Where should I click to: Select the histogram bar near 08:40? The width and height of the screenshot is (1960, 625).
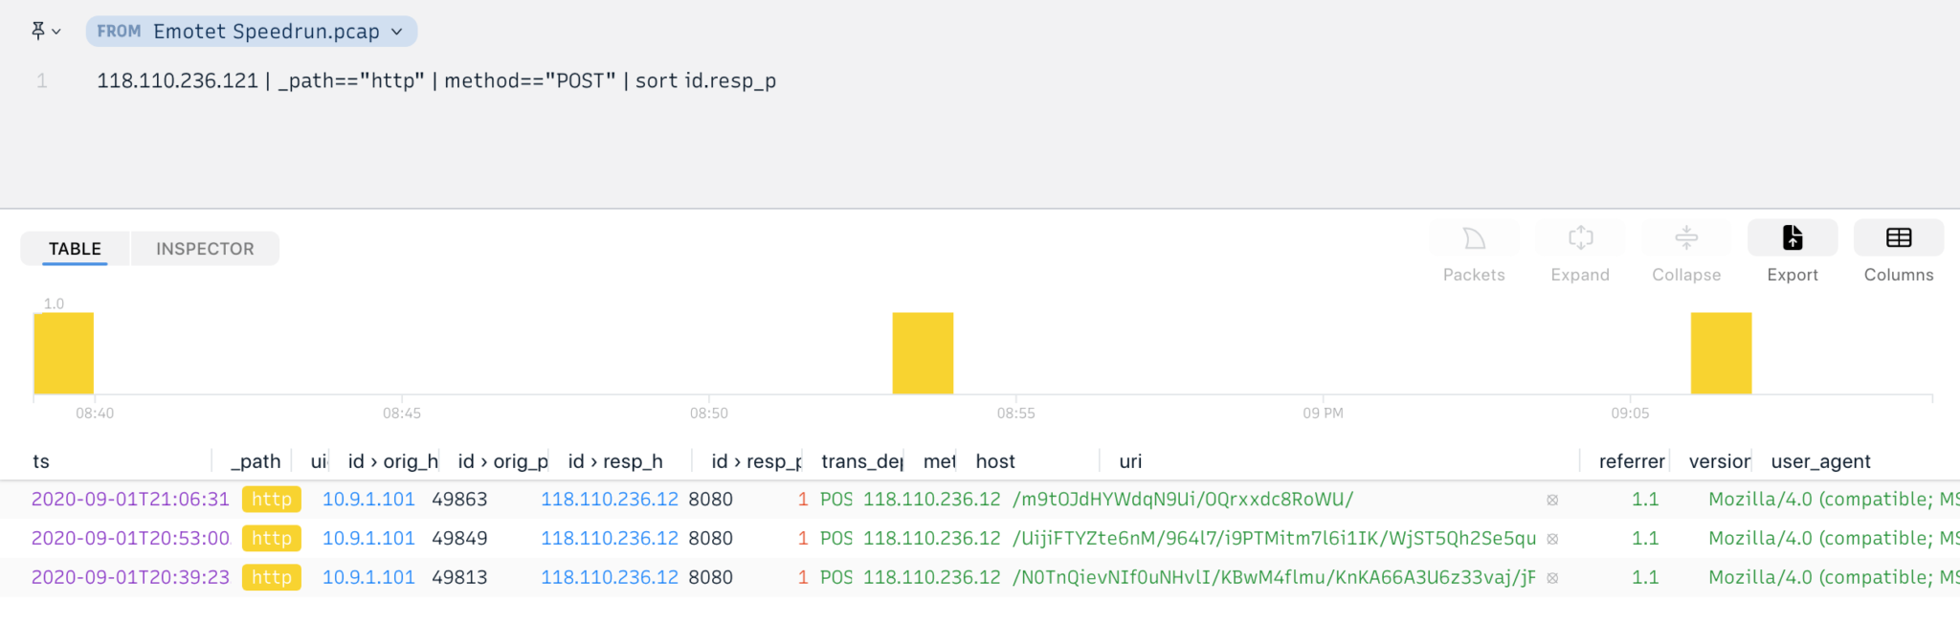[x=64, y=353]
